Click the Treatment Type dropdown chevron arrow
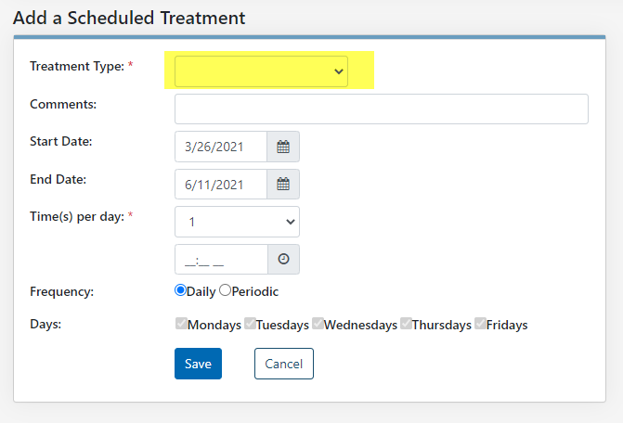The height and width of the screenshot is (423, 623). 339,71
